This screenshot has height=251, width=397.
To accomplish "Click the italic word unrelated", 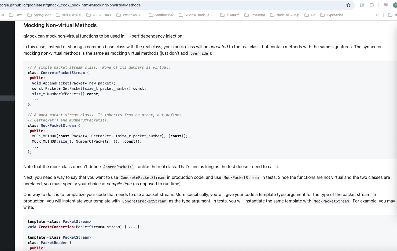I will (x=219, y=47).
